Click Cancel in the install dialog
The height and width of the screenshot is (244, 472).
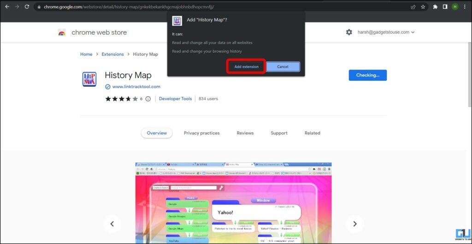283,66
